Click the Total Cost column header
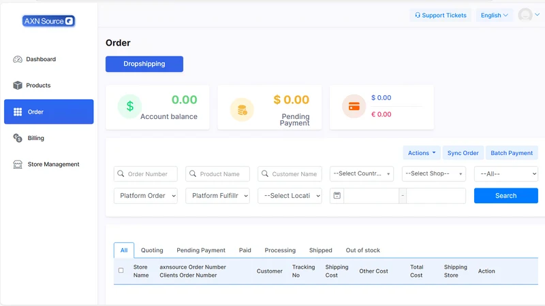 416,271
